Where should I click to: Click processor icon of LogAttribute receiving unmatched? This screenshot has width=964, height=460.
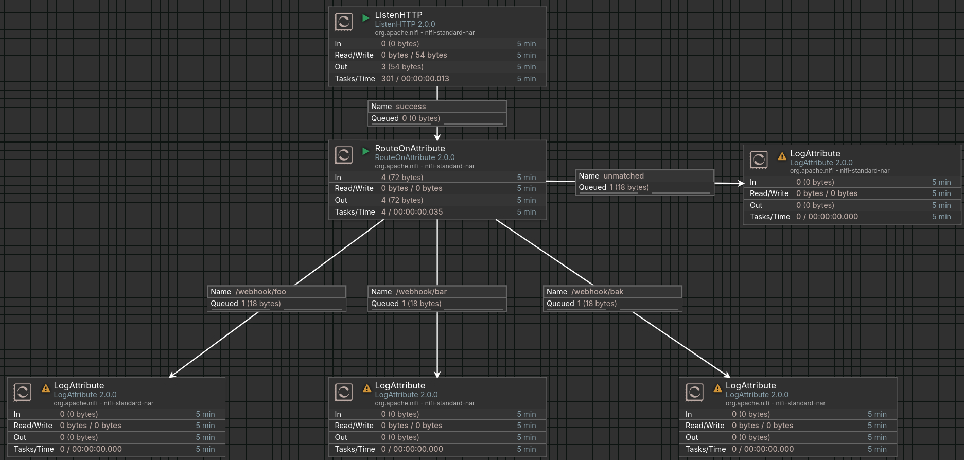(758, 160)
